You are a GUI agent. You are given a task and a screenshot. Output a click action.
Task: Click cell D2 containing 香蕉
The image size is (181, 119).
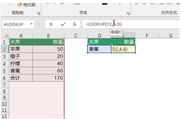tap(99, 49)
